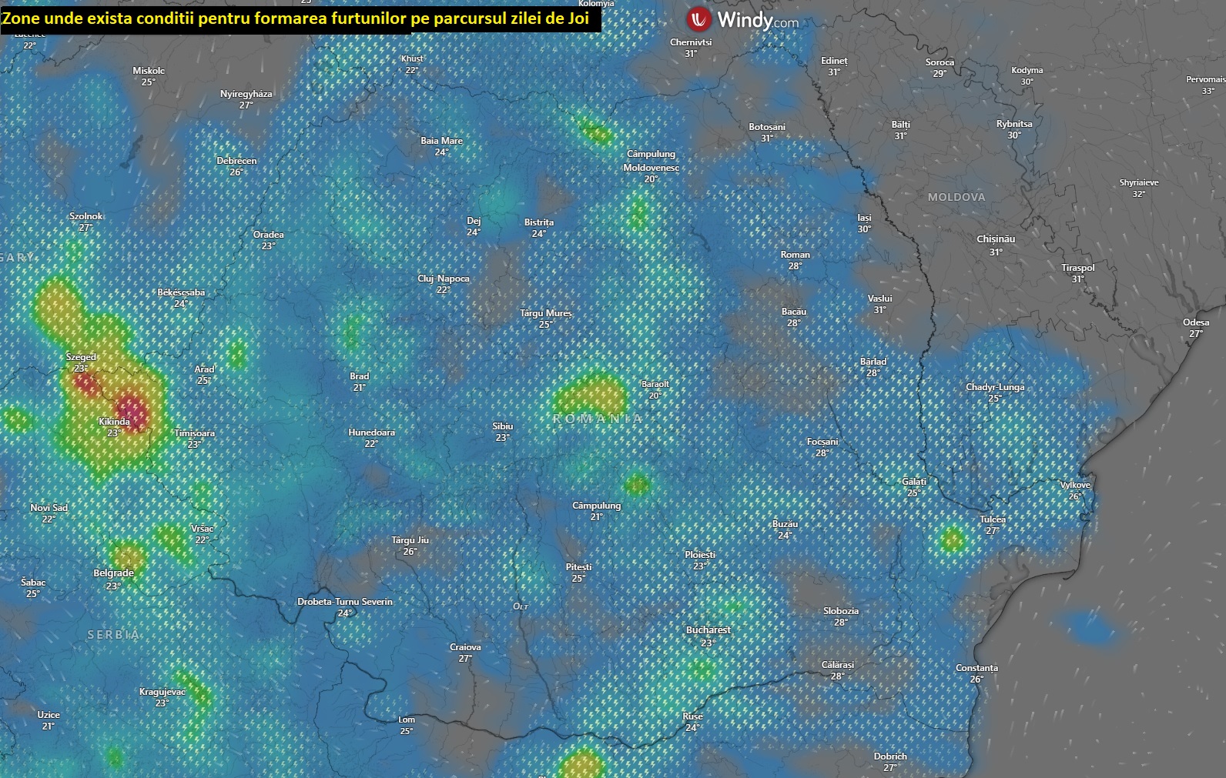
Task: Click the Debrecen city label
Action: tap(236, 161)
